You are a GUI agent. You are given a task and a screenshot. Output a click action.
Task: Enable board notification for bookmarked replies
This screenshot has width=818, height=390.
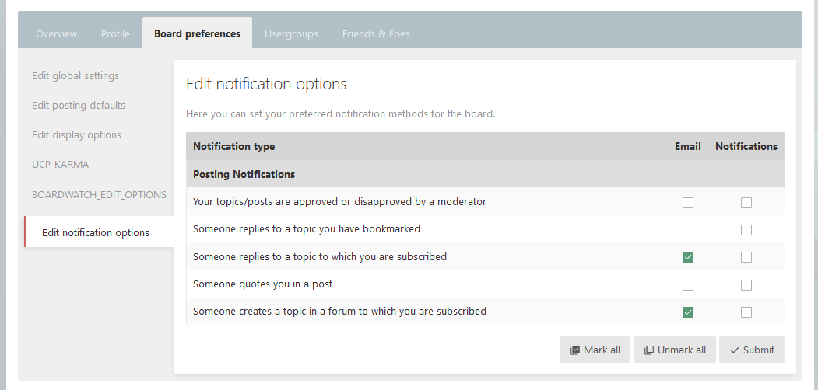(x=746, y=230)
